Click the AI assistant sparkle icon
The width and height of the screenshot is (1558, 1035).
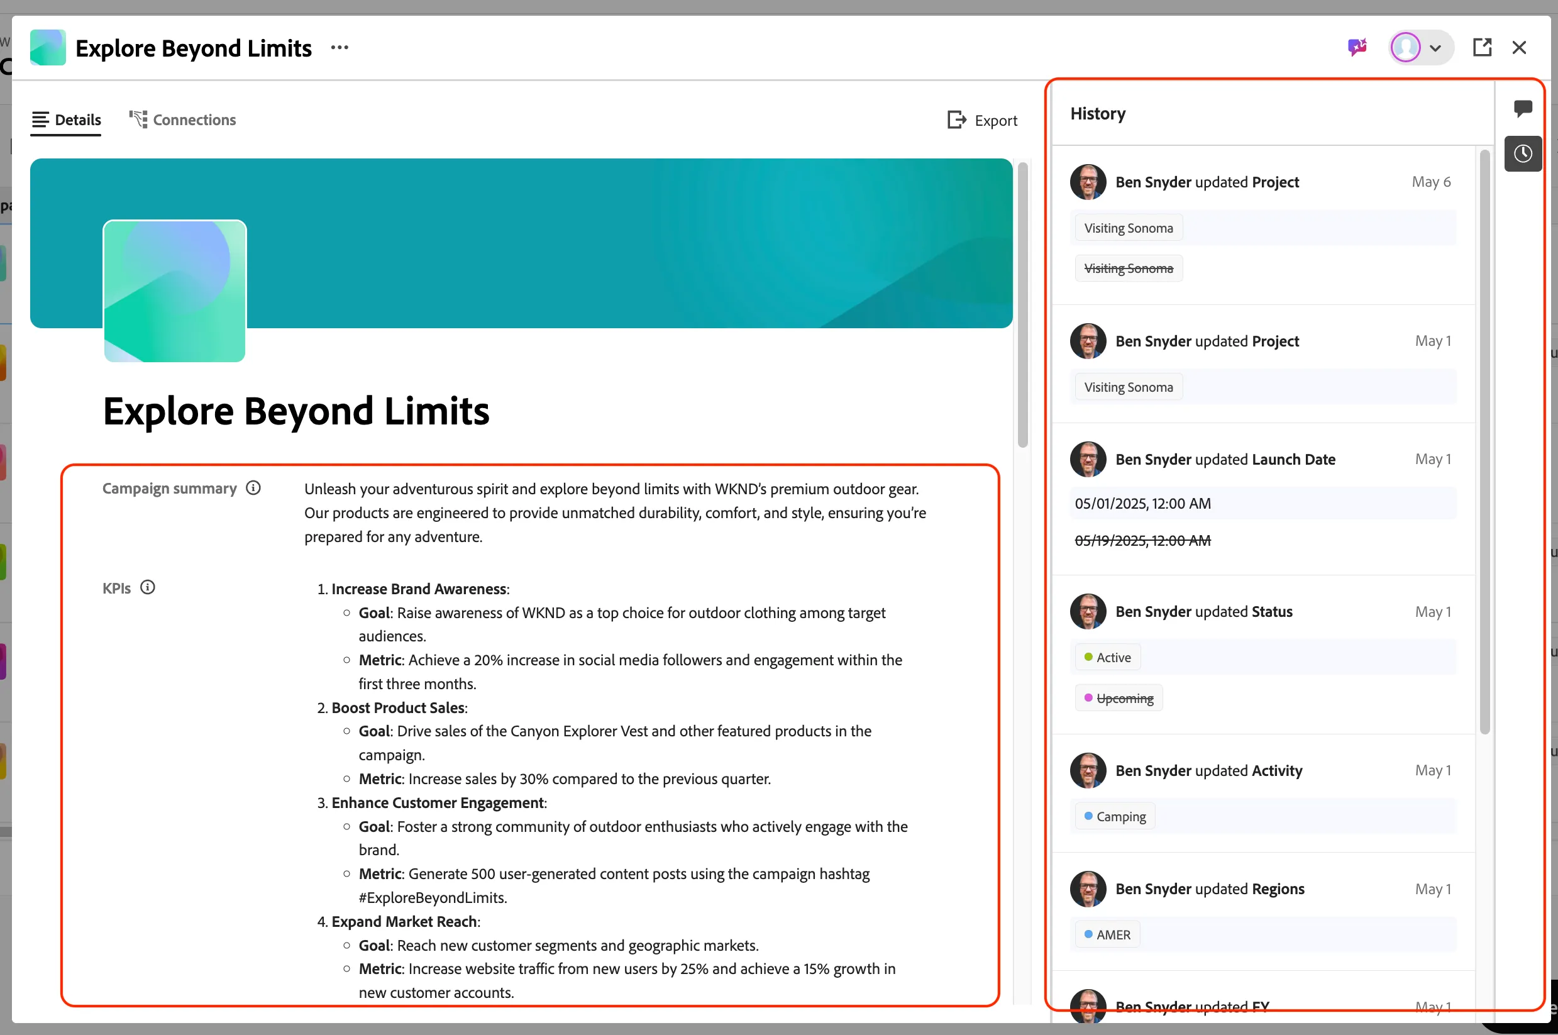pyautogui.click(x=1357, y=48)
